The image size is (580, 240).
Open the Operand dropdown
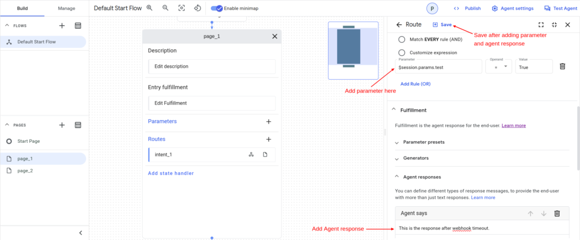click(x=498, y=67)
